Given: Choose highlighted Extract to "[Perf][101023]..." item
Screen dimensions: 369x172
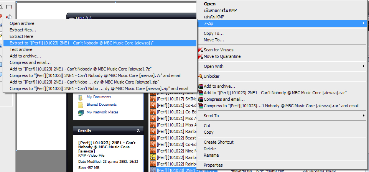Looking at the screenshot, I should (x=100, y=43).
